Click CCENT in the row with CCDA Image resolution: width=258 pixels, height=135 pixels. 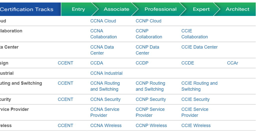(x=65, y=63)
